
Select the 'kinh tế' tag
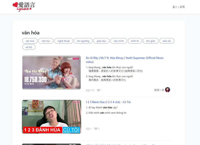(135, 41)
